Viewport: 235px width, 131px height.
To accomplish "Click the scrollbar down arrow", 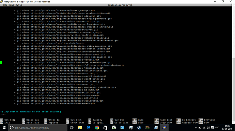I will point(234,123).
